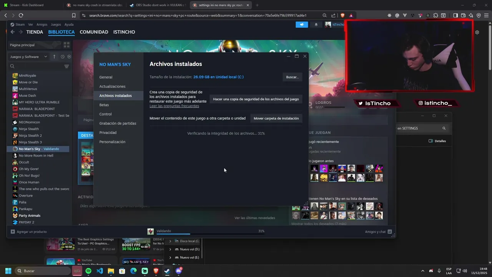This screenshot has width=492, height=277.
Task: Switch library to grid view icon
Action: click(66, 45)
